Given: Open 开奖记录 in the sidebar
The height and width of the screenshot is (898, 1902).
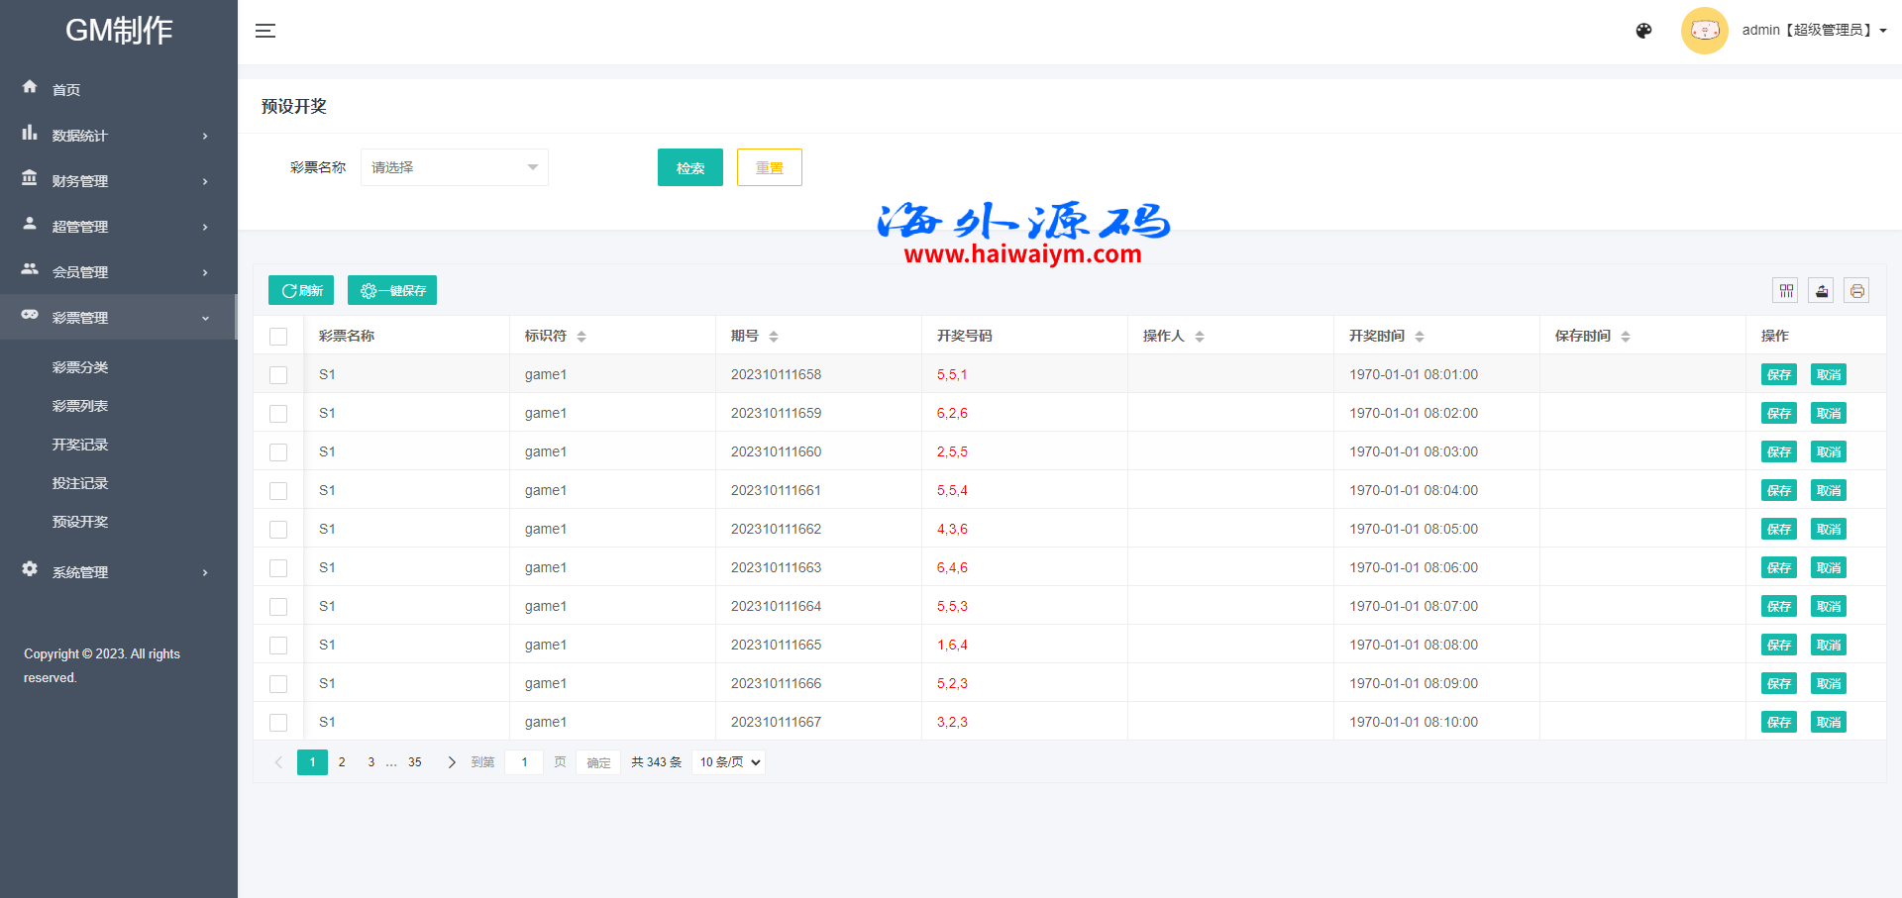Looking at the screenshot, I should click(80, 445).
